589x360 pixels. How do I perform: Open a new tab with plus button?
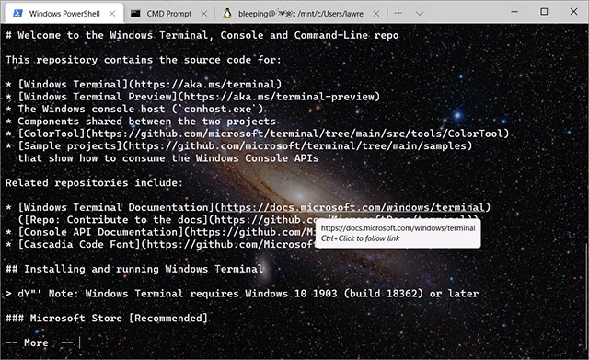398,14
